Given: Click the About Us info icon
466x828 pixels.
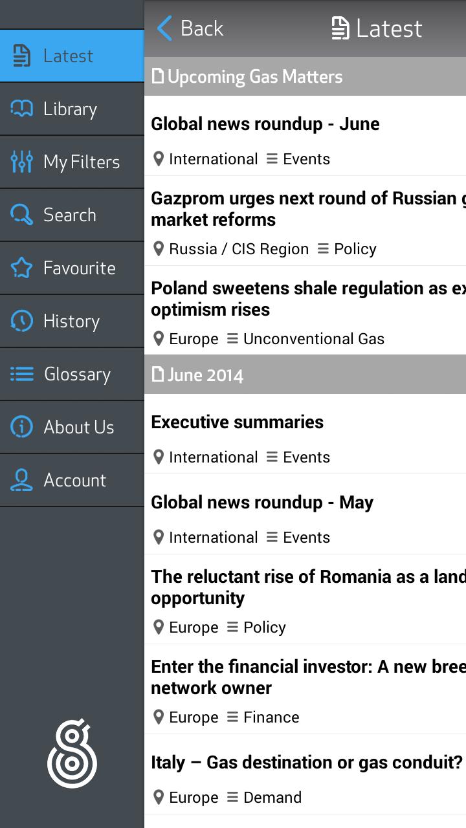Looking at the screenshot, I should (x=21, y=427).
